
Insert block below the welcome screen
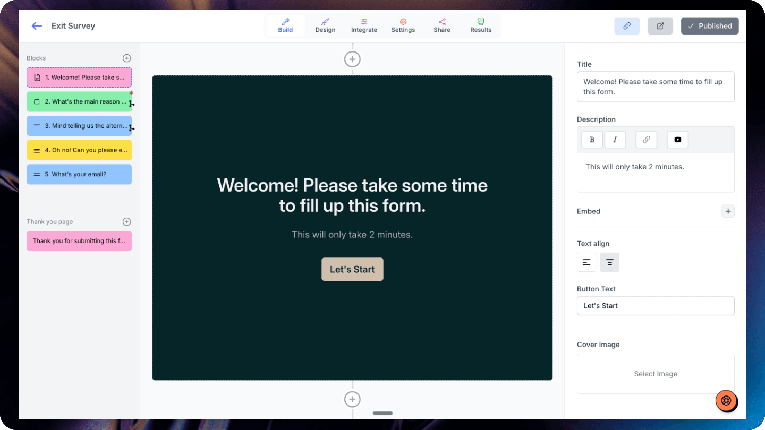click(352, 399)
